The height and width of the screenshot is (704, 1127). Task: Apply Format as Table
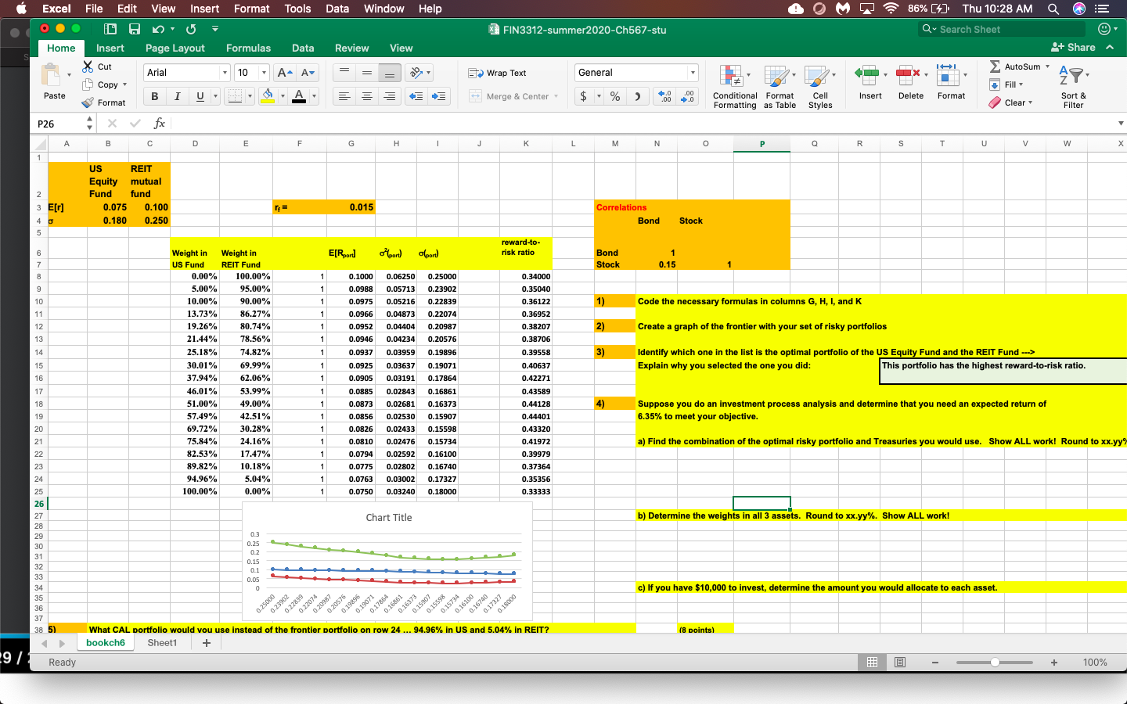coord(780,86)
